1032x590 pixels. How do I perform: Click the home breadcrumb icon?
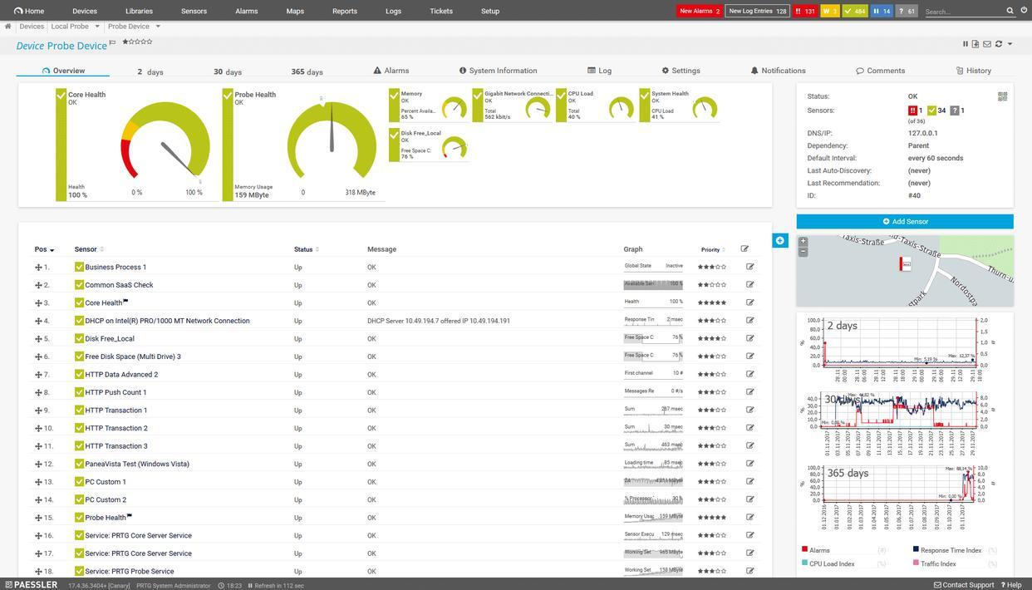click(7, 26)
